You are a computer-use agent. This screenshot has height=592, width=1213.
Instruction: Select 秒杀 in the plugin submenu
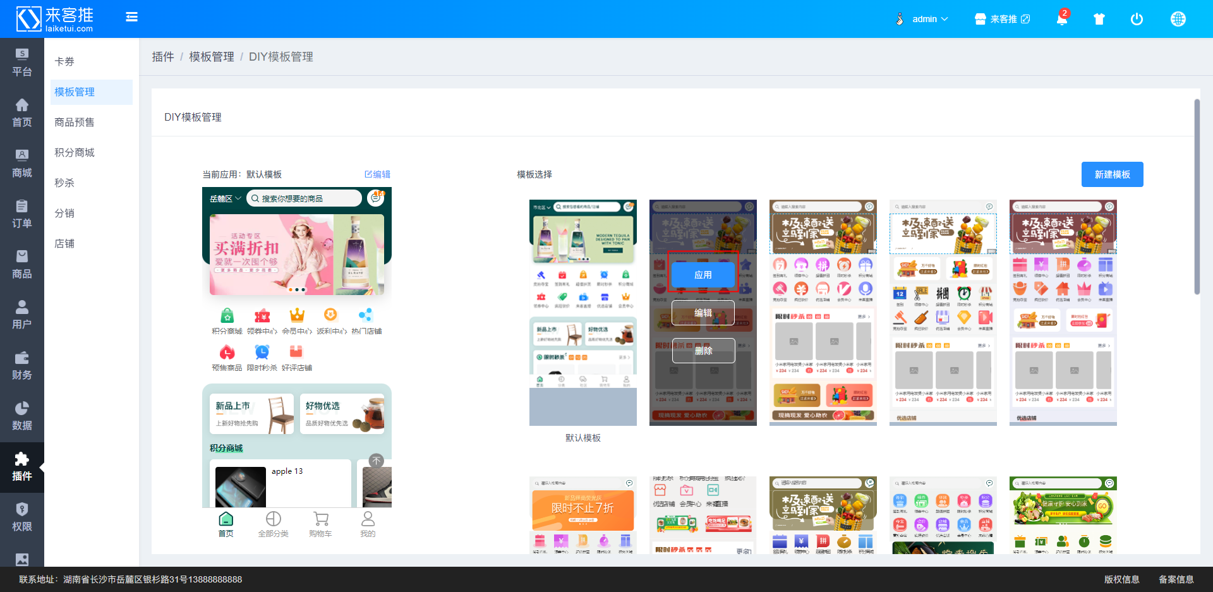tap(92, 183)
